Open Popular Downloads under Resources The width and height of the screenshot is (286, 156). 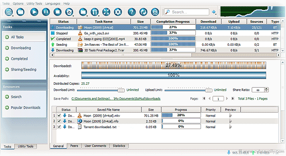25,107
